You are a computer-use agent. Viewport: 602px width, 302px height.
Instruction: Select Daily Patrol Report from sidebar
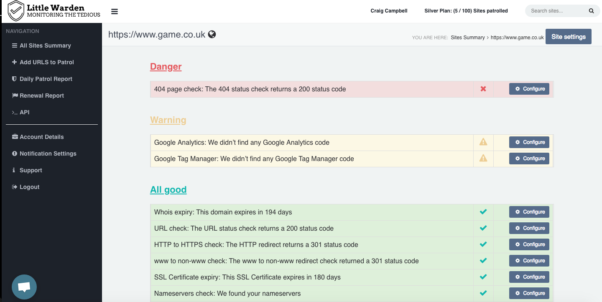pos(46,79)
